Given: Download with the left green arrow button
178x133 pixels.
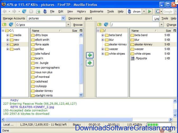Looking at the screenshot, I should [90, 55].
